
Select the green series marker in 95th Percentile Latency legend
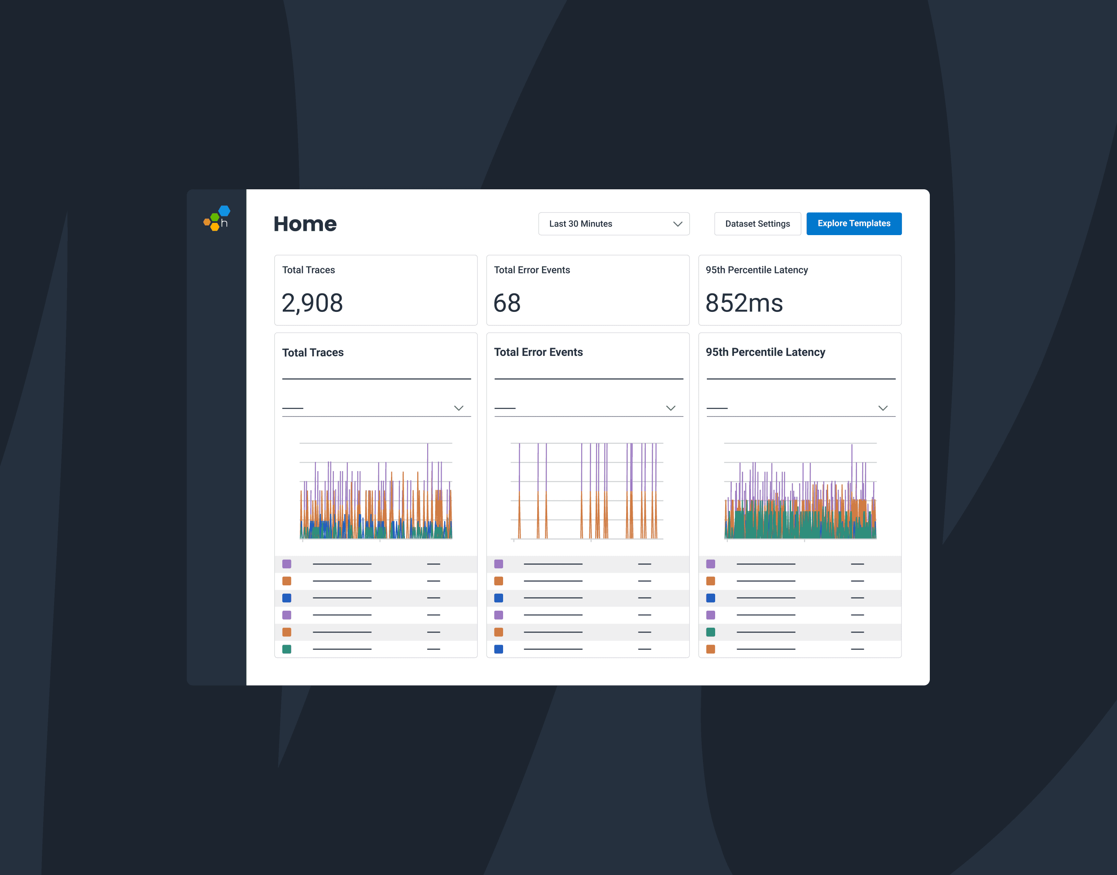[710, 632]
